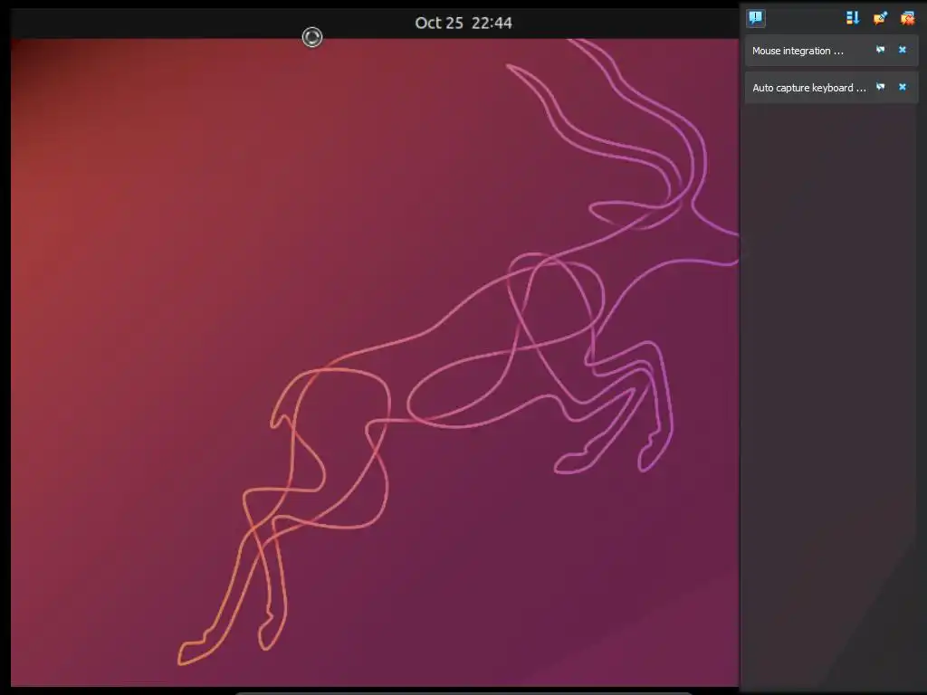Click the sort notifications order icon
Screen dimensions: 927x695
point(853,18)
